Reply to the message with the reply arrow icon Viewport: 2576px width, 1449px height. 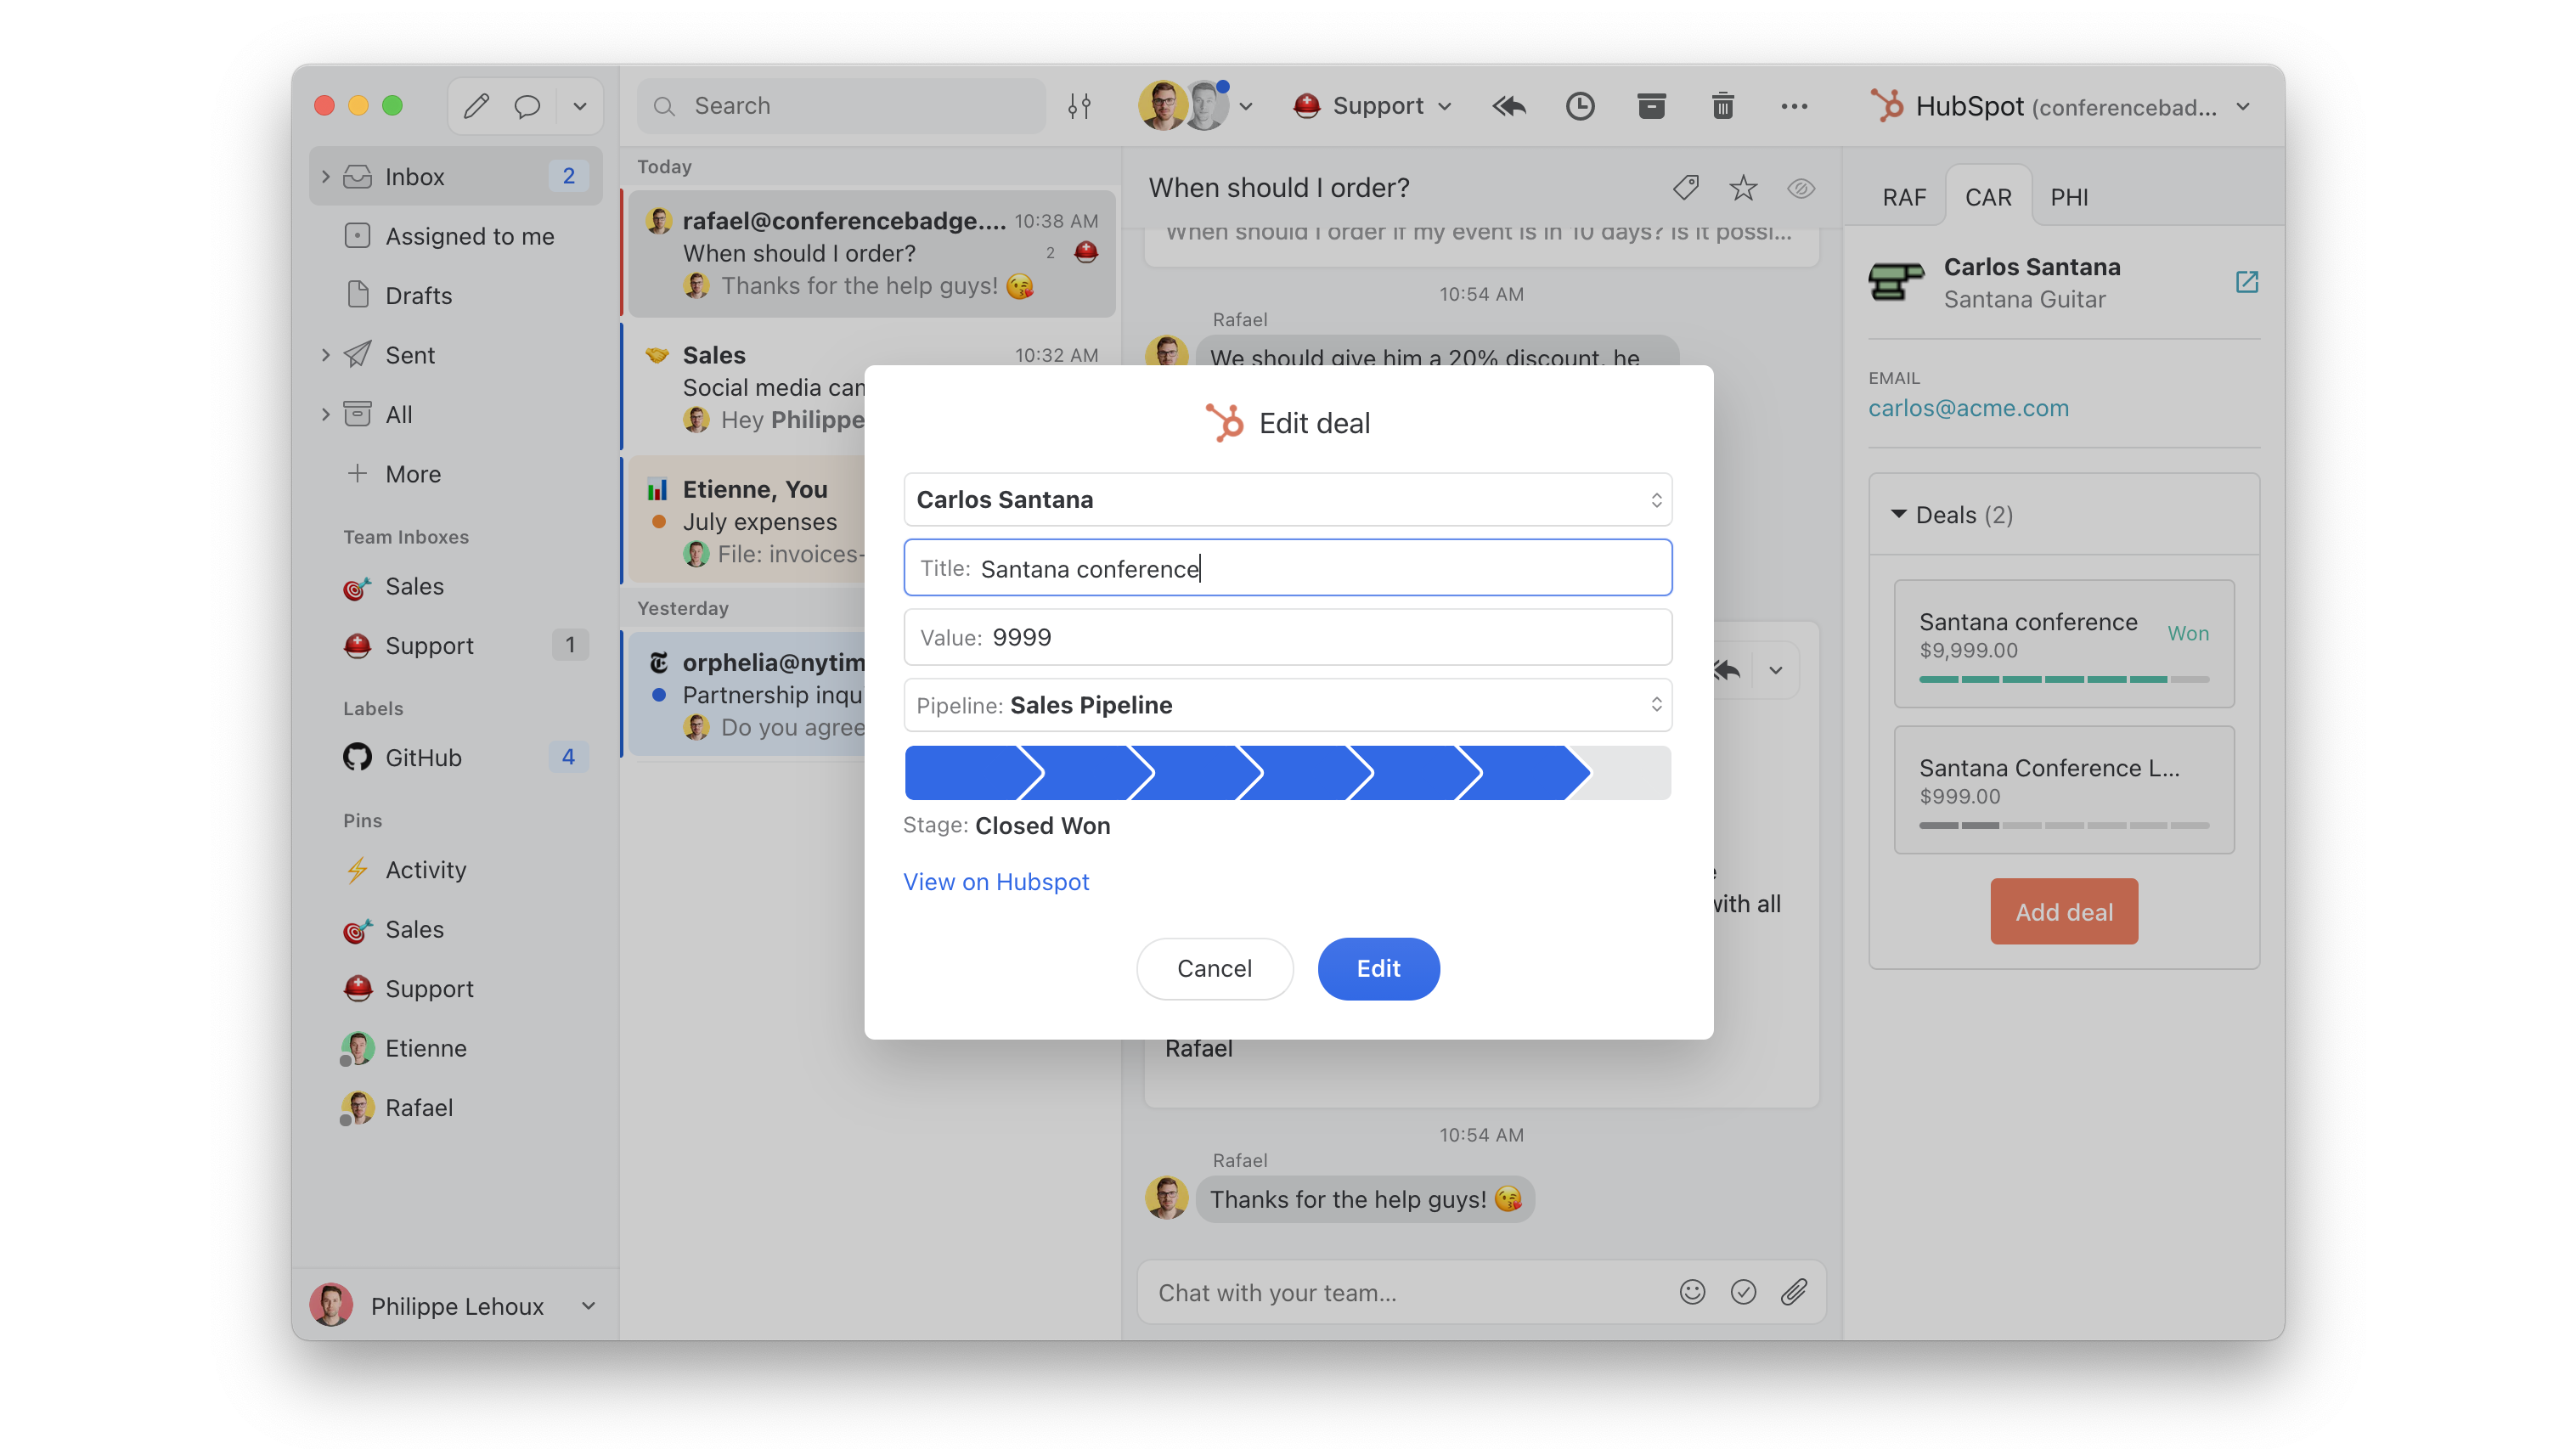[x=1509, y=105]
